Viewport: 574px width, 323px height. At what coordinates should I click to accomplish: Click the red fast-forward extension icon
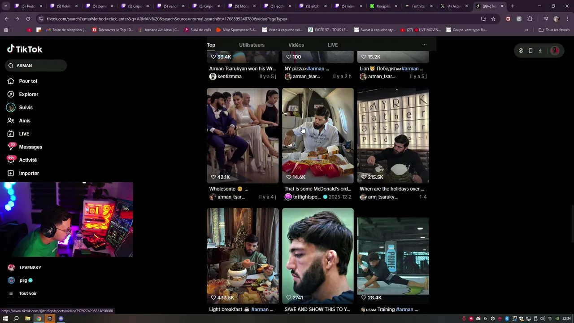508,19
